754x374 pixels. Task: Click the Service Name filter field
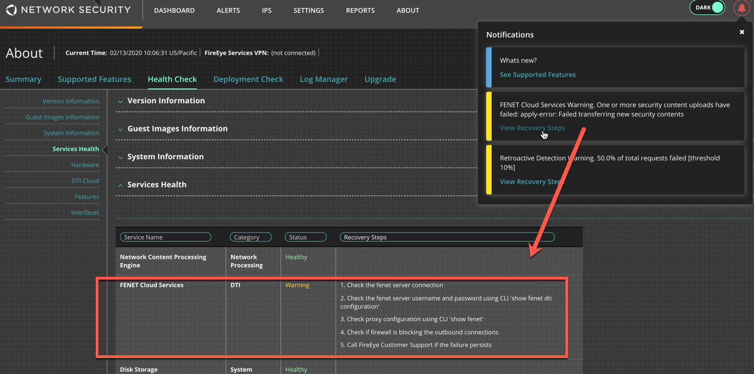pyautogui.click(x=166, y=237)
